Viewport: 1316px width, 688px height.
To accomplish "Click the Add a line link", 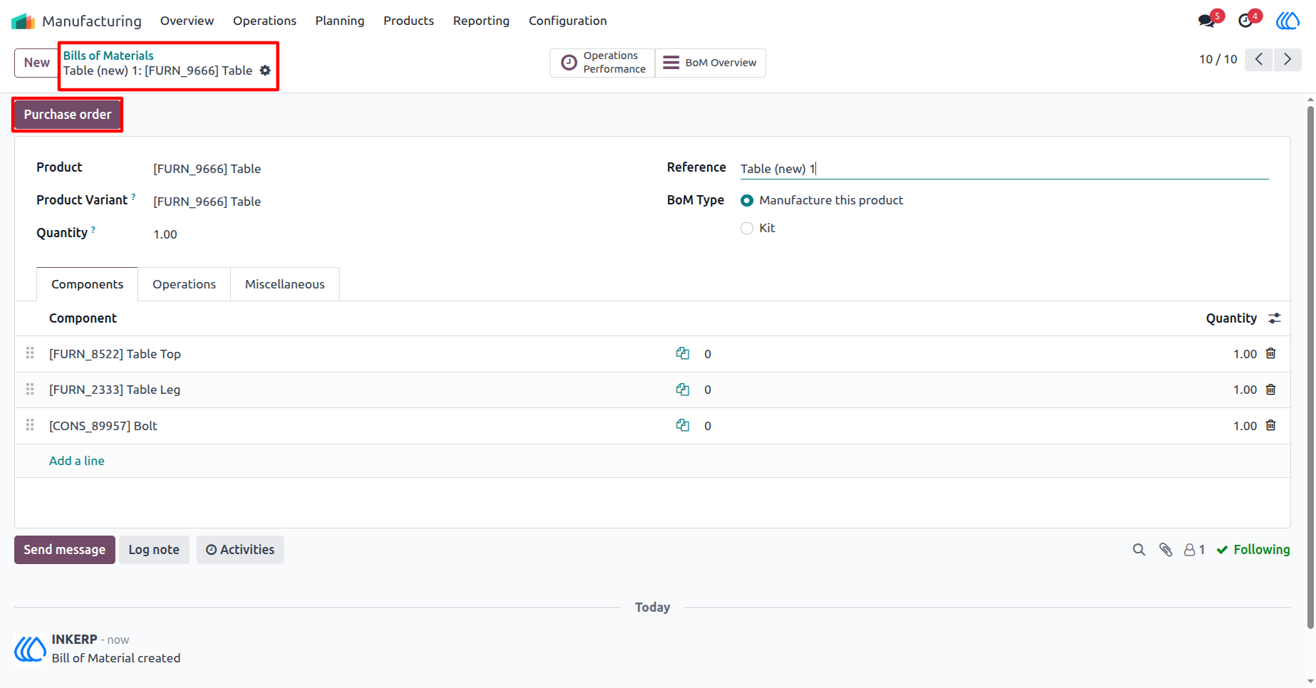I will (x=77, y=461).
